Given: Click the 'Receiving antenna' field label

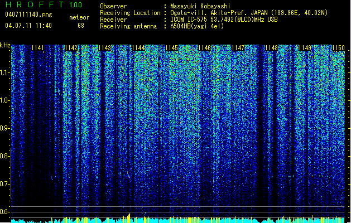Looking at the screenshot, I should [x=128, y=26].
